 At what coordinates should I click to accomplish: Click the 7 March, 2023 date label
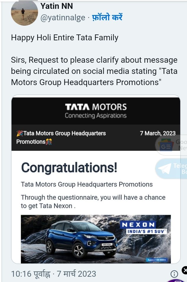pyautogui.click(x=158, y=133)
